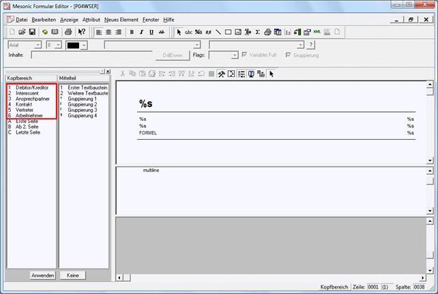Image resolution: width=438 pixels, height=294 pixels.
Task: Select Debitor/Kreditor in the Kopfbereich list
Action: [31, 88]
